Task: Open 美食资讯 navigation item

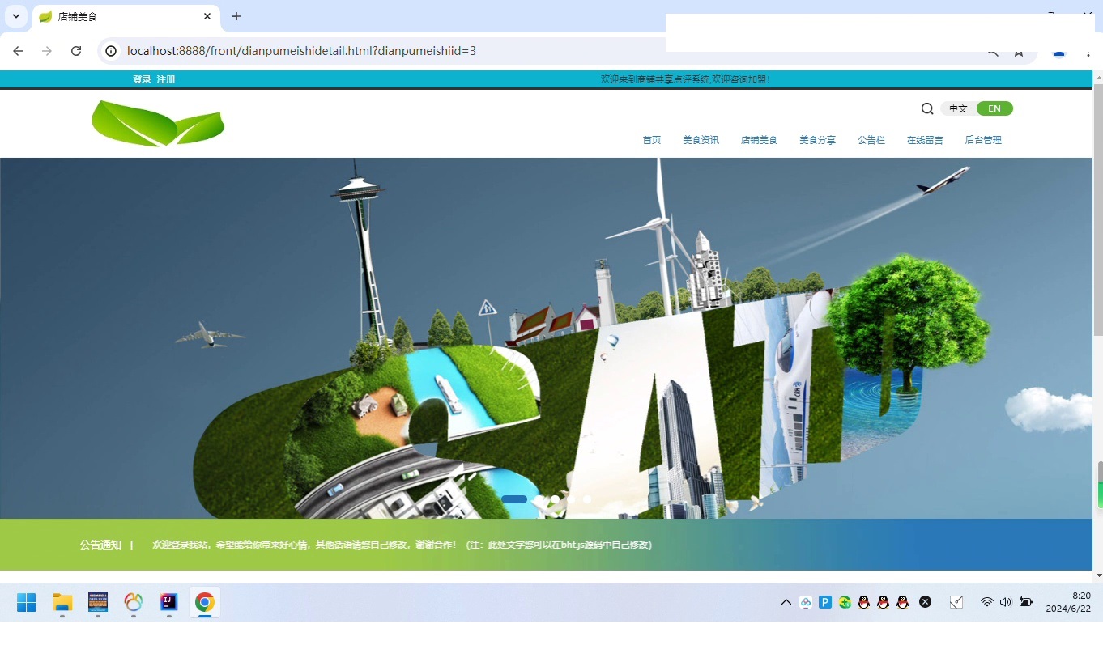Action: (701, 140)
